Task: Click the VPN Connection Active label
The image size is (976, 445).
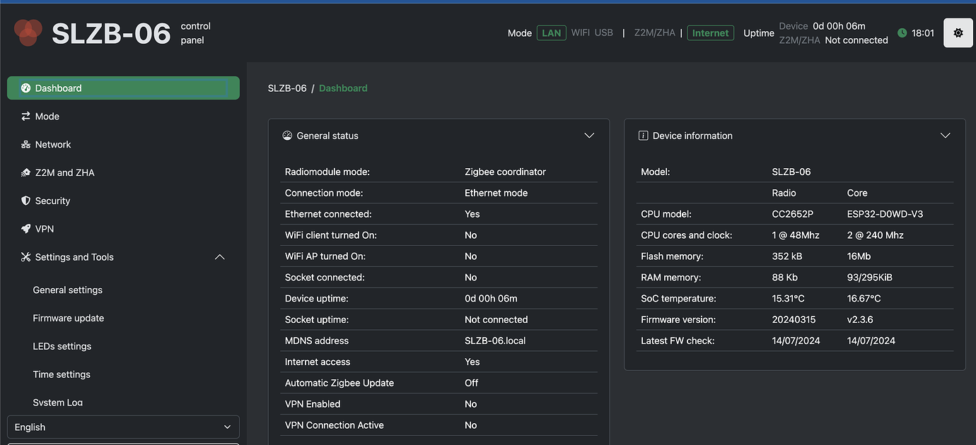Action: tap(334, 425)
